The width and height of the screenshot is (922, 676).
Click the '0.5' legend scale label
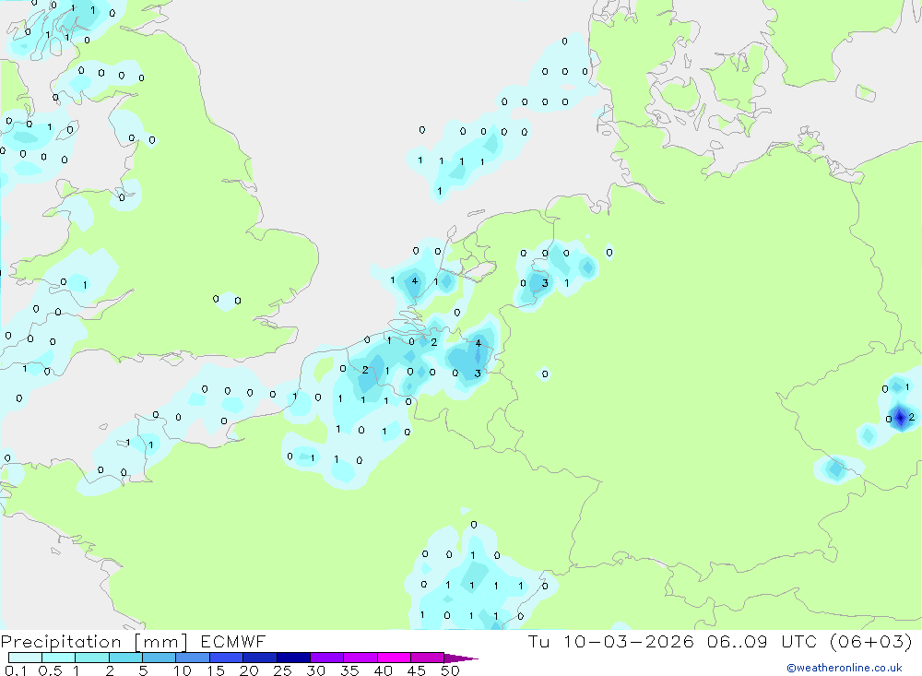[50, 670]
